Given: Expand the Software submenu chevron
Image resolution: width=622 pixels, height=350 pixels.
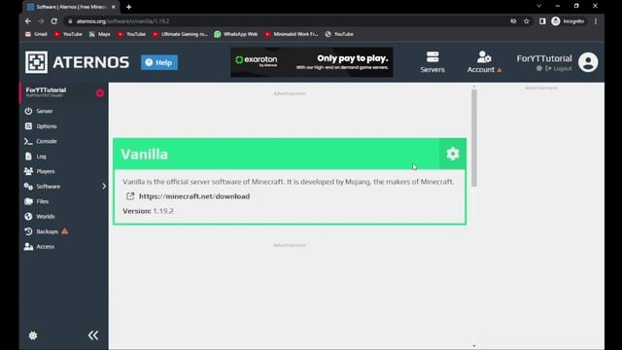Looking at the screenshot, I should click(104, 186).
